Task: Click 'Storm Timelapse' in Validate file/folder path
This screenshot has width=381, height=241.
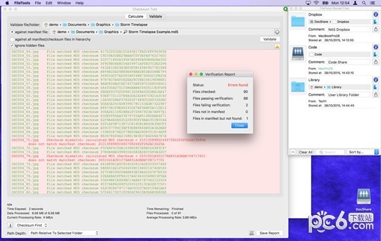Action: pos(131,25)
